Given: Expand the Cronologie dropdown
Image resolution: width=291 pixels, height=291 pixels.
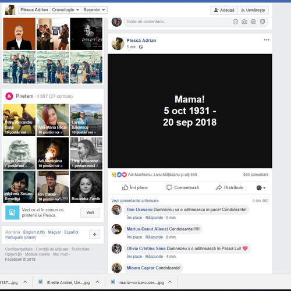Looking at the screenshot, I should 65,10.
